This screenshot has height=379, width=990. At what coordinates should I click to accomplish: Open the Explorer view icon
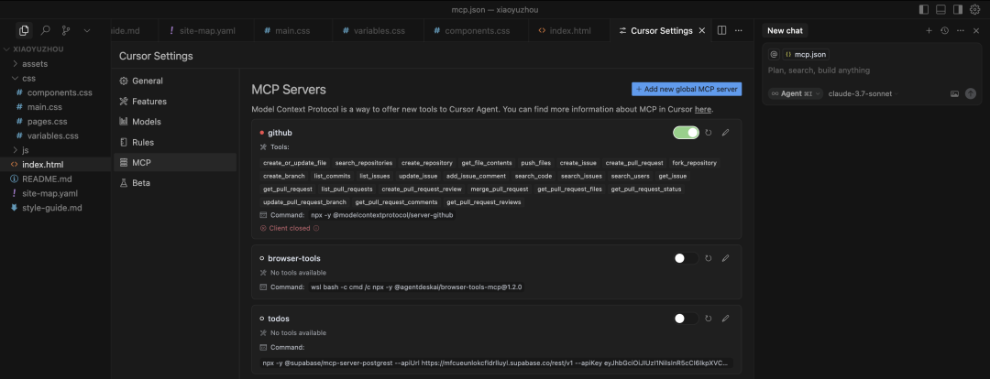pos(24,30)
